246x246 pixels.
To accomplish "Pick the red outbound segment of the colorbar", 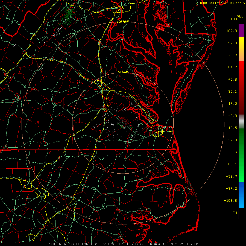I will pos(241,87).
